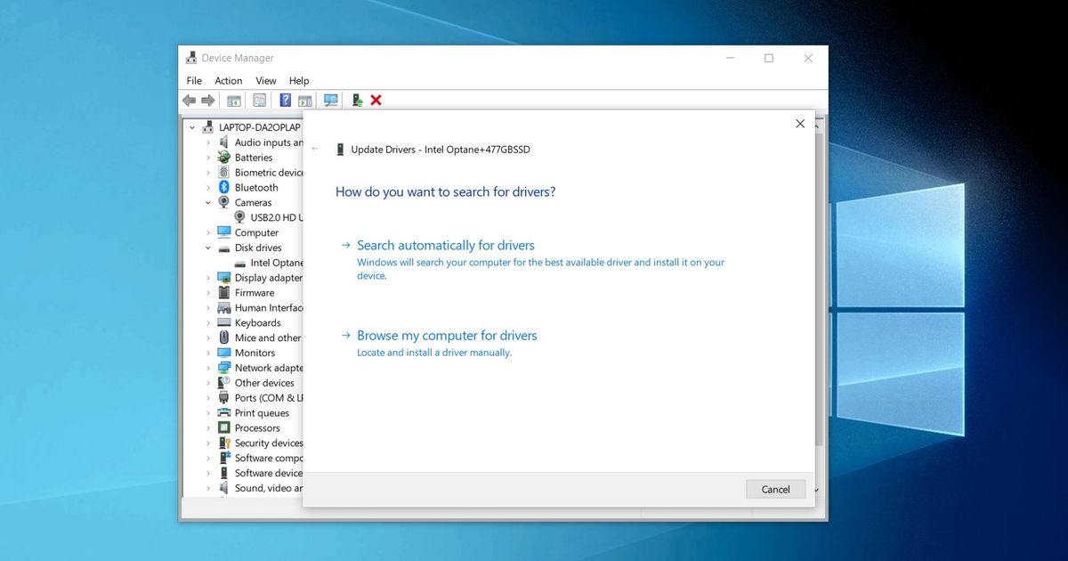Collapse the Cameras tree node
This screenshot has width=1068, height=561.
(208, 202)
